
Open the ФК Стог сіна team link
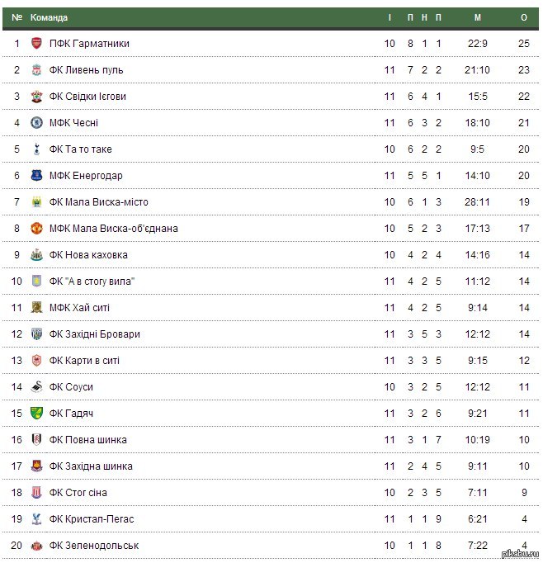point(78,492)
